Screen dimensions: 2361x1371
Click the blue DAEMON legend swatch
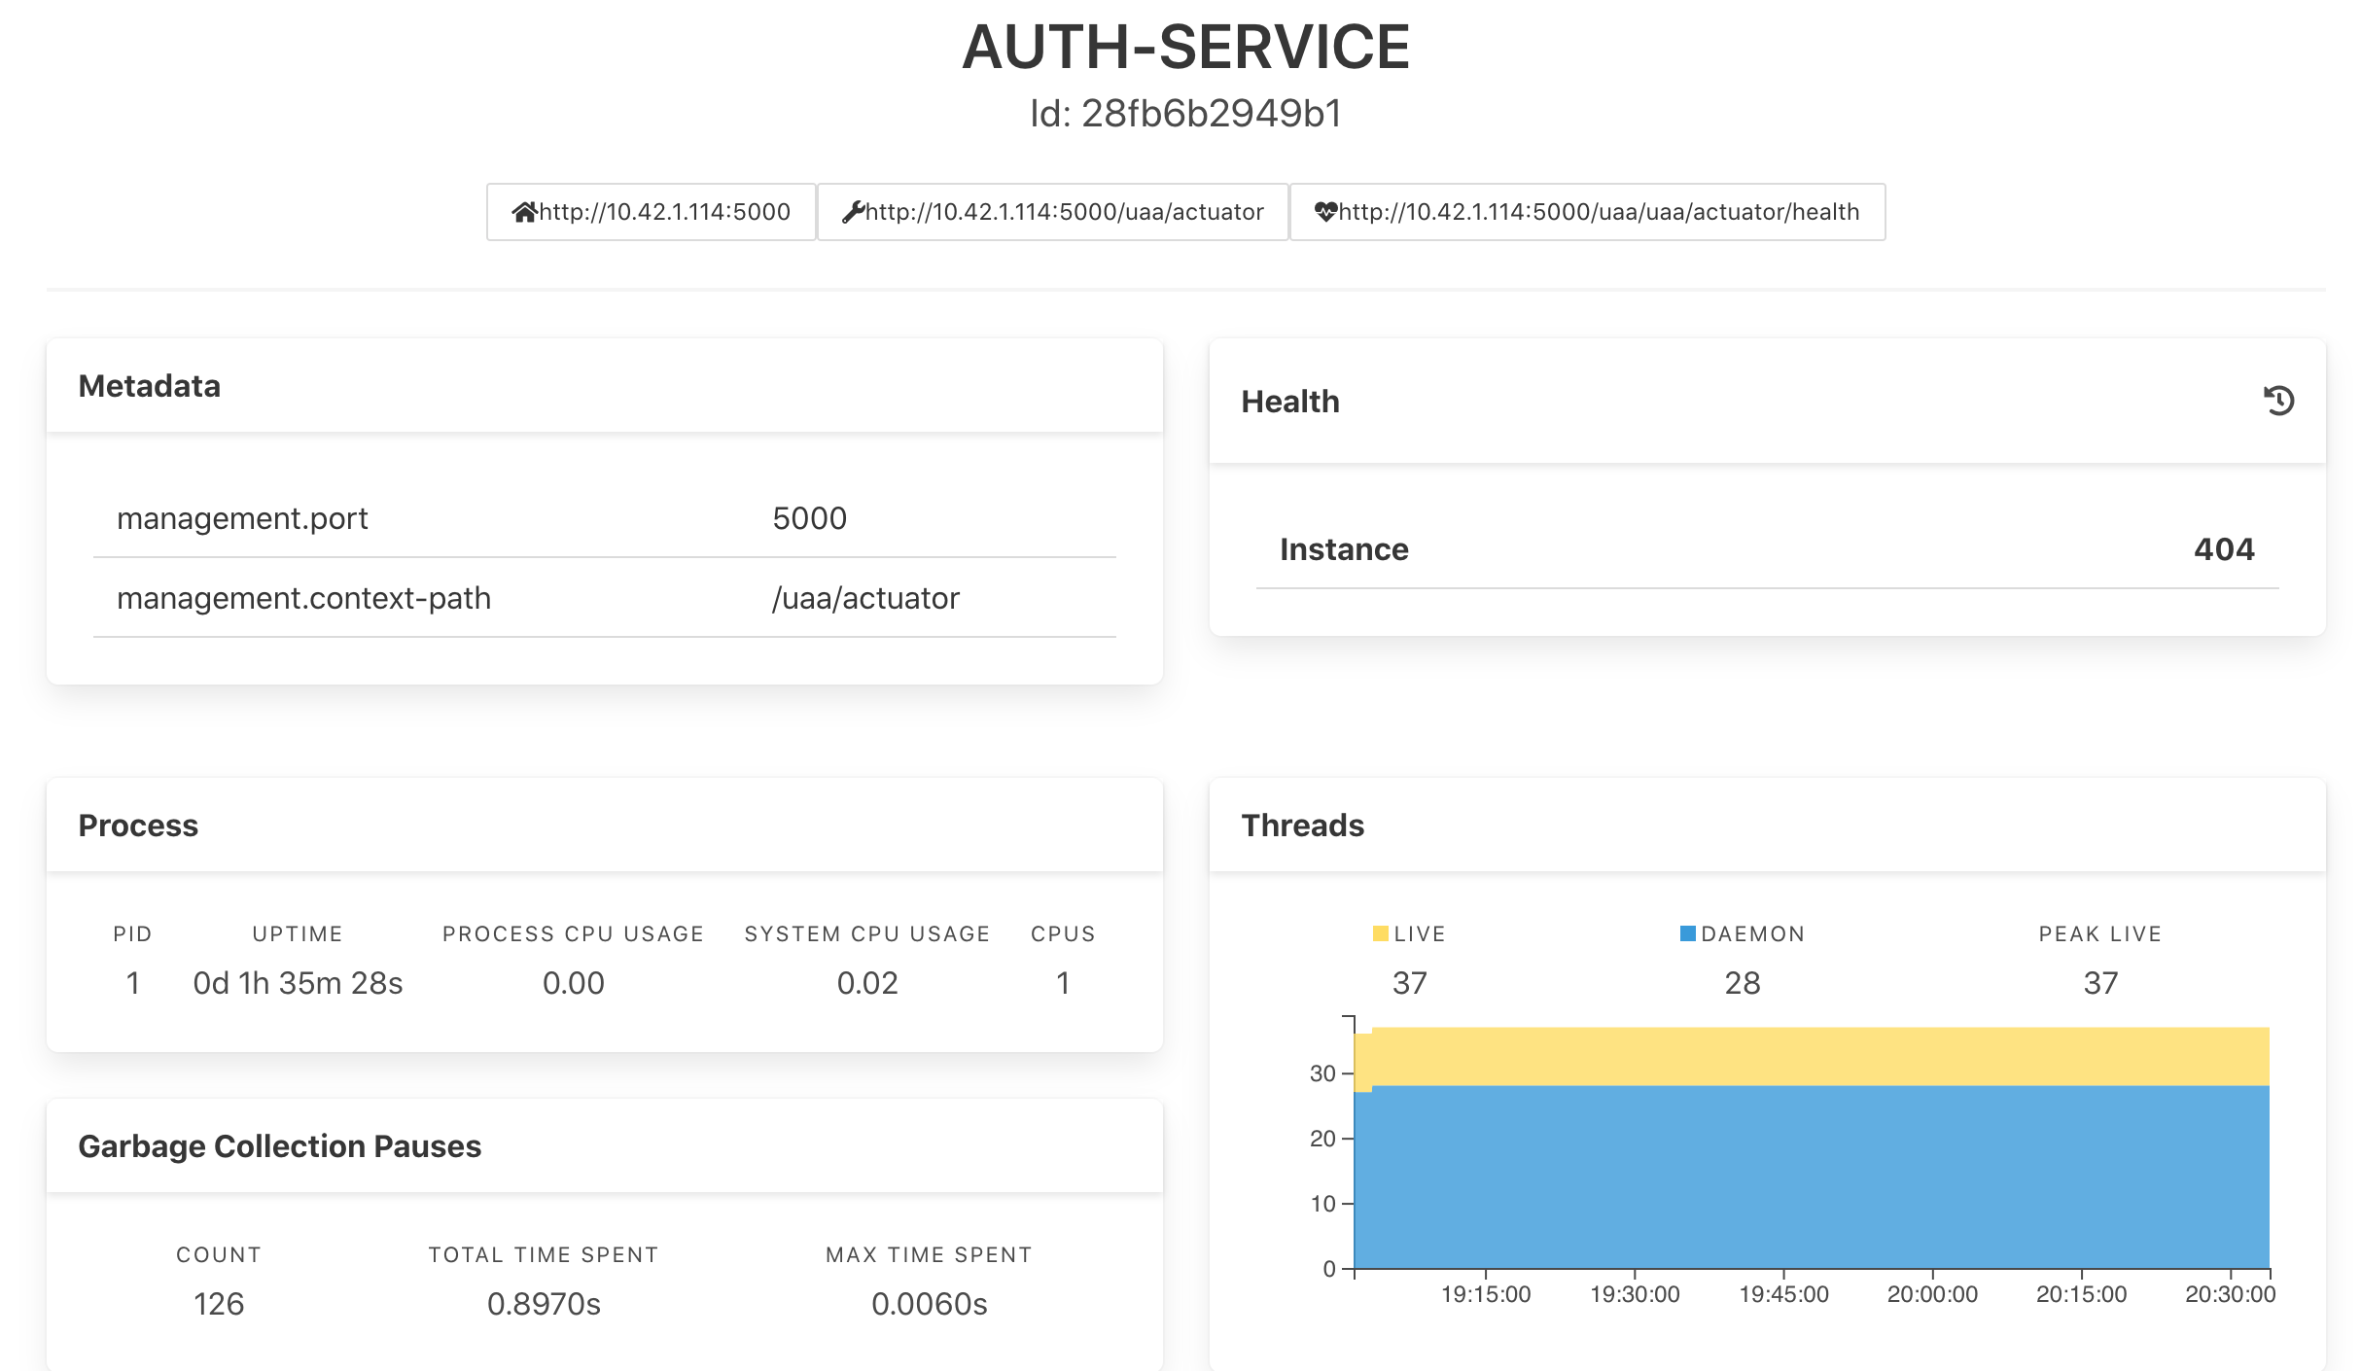click(x=1687, y=933)
